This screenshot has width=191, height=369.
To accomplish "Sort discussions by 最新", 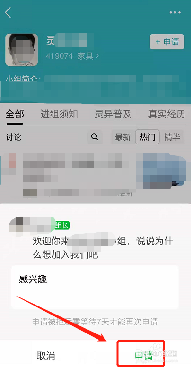I will (123, 137).
